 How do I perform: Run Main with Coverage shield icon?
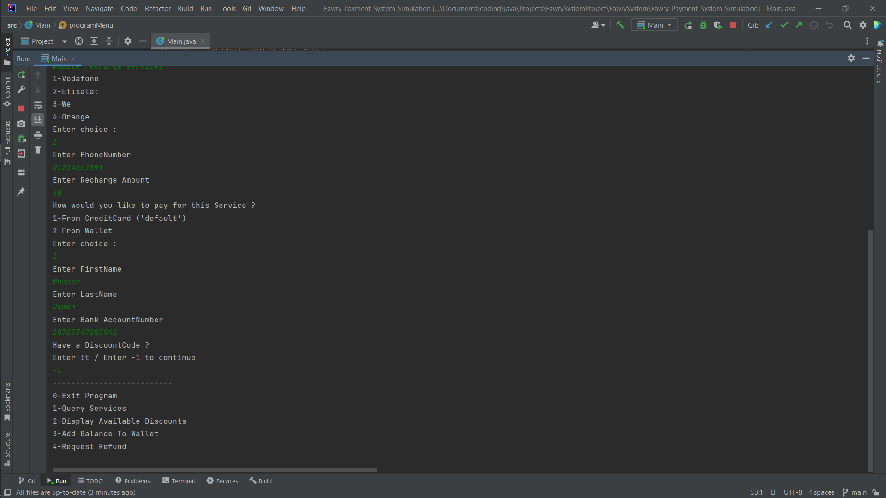coord(718,25)
